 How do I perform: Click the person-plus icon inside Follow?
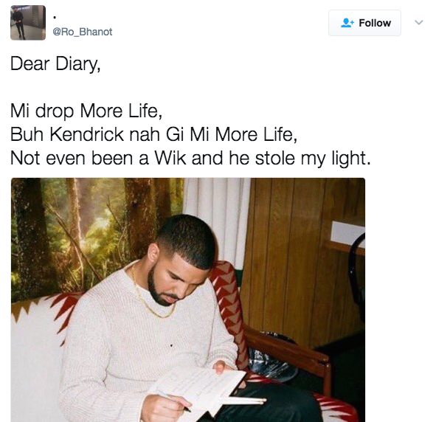347,23
